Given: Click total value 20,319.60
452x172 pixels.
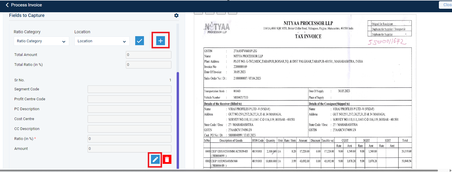Looking at the screenshot, I should pyautogui.click(x=406, y=151).
